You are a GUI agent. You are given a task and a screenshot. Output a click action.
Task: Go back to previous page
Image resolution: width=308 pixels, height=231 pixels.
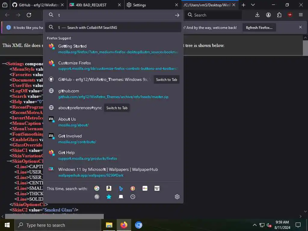7,15
